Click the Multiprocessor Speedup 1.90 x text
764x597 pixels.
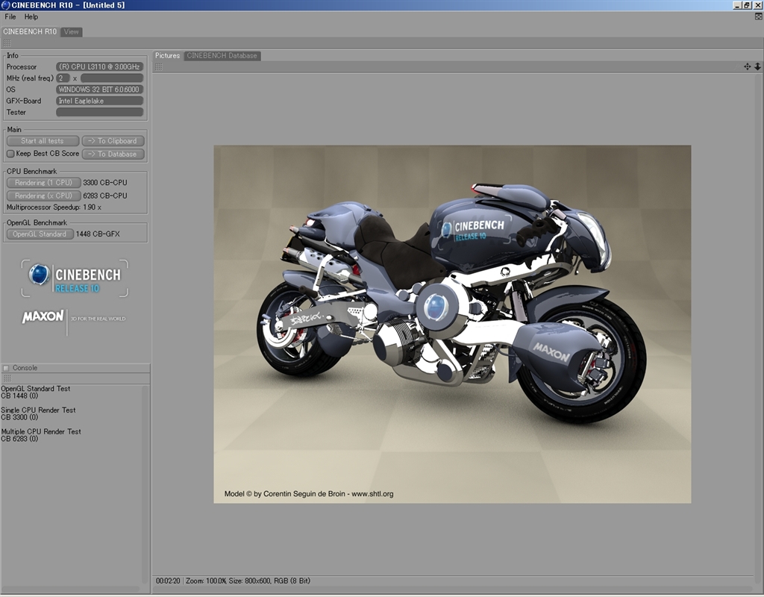point(54,207)
